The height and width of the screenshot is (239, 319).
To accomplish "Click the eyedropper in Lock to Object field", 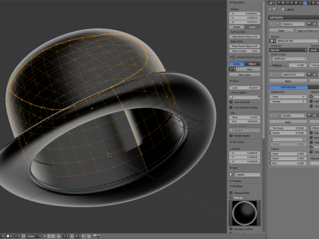I will (x=259, y=97).
